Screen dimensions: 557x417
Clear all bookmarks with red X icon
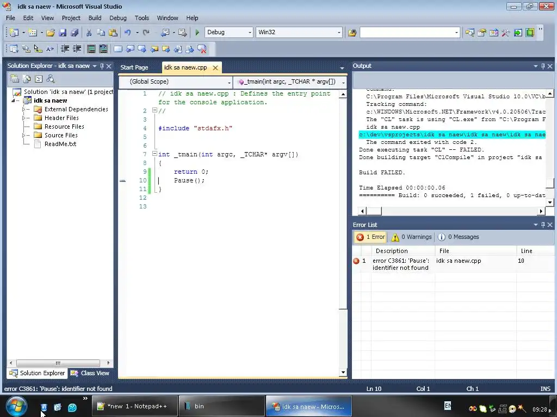(202, 49)
